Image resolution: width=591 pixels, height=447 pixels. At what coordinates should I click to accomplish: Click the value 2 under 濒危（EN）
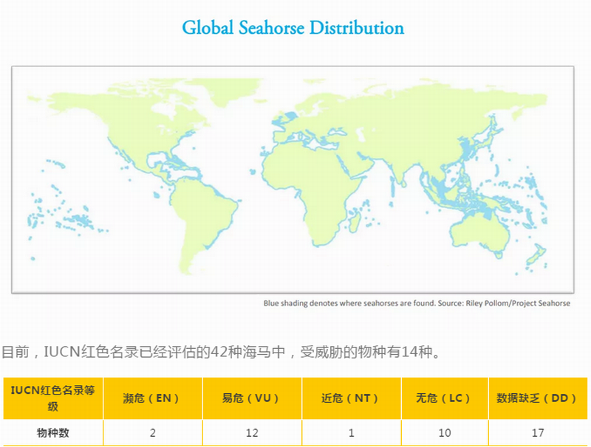click(152, 433)
